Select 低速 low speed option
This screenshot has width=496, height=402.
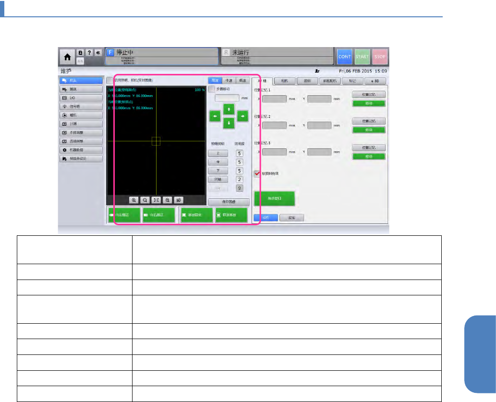(243, 81)
